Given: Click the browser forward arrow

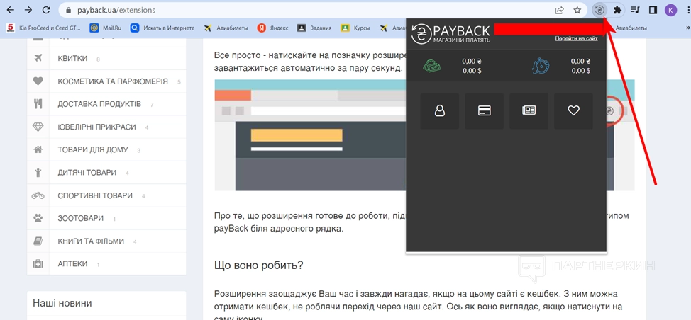Looking at the screenshot, I should point(28,10).
